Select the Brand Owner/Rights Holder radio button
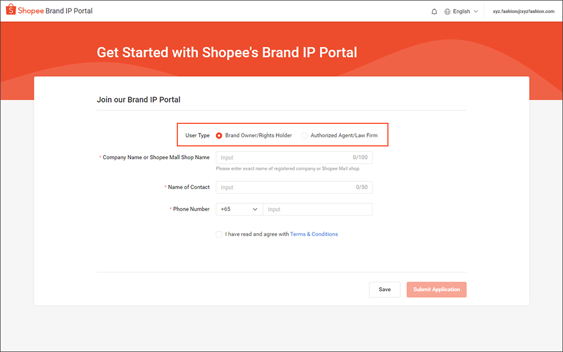Screen dimensions: 563x352 point(219,136)
